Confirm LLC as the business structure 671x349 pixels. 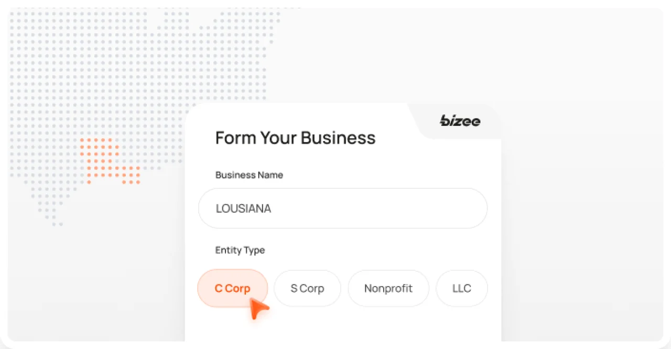pyautogui.click(x=462, y=288)
